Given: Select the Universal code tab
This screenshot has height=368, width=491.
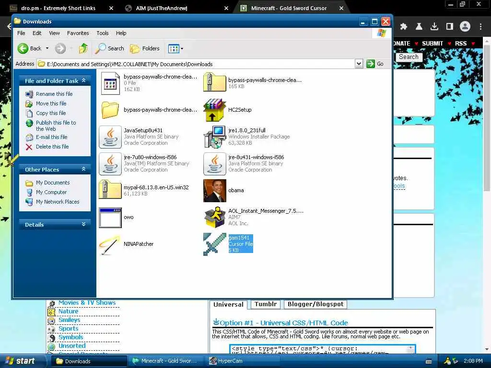Looking at the screenshot, I should coord(228,304).
